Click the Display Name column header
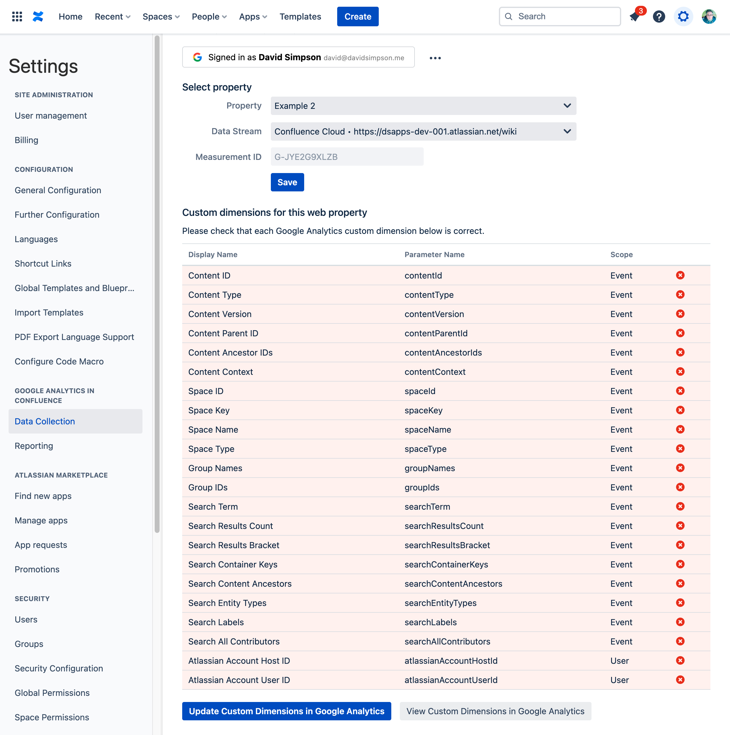Viewport: 730px width, 735px height. tap(213, 254)
